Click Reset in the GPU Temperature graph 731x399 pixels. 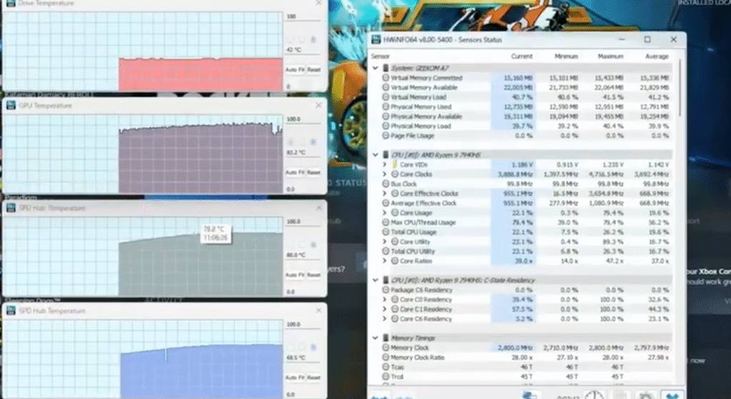tap(314, 172)
